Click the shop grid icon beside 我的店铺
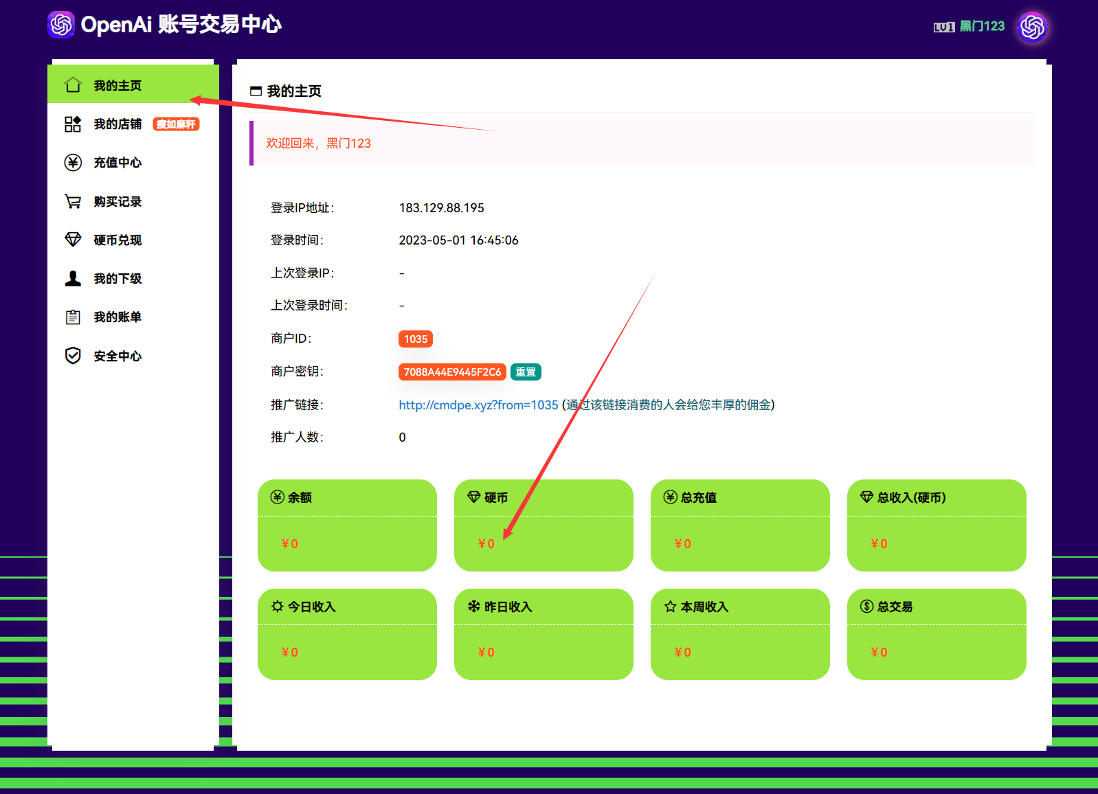 [x=73, y=124]
